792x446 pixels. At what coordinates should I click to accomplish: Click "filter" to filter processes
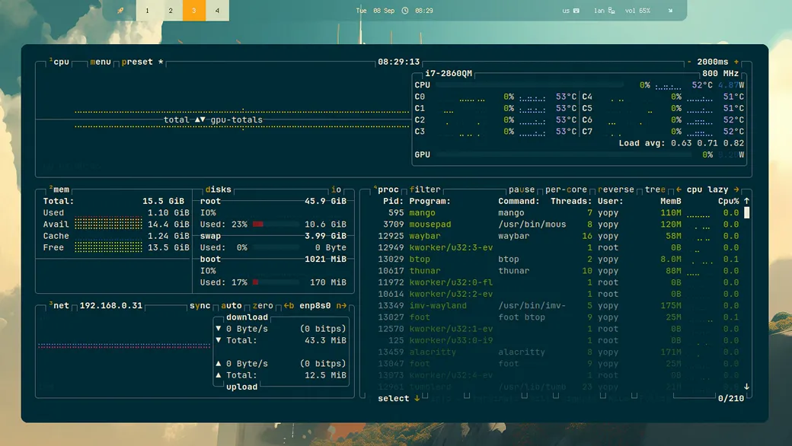(425, 190)
